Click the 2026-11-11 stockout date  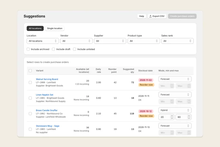click(144, 96)
